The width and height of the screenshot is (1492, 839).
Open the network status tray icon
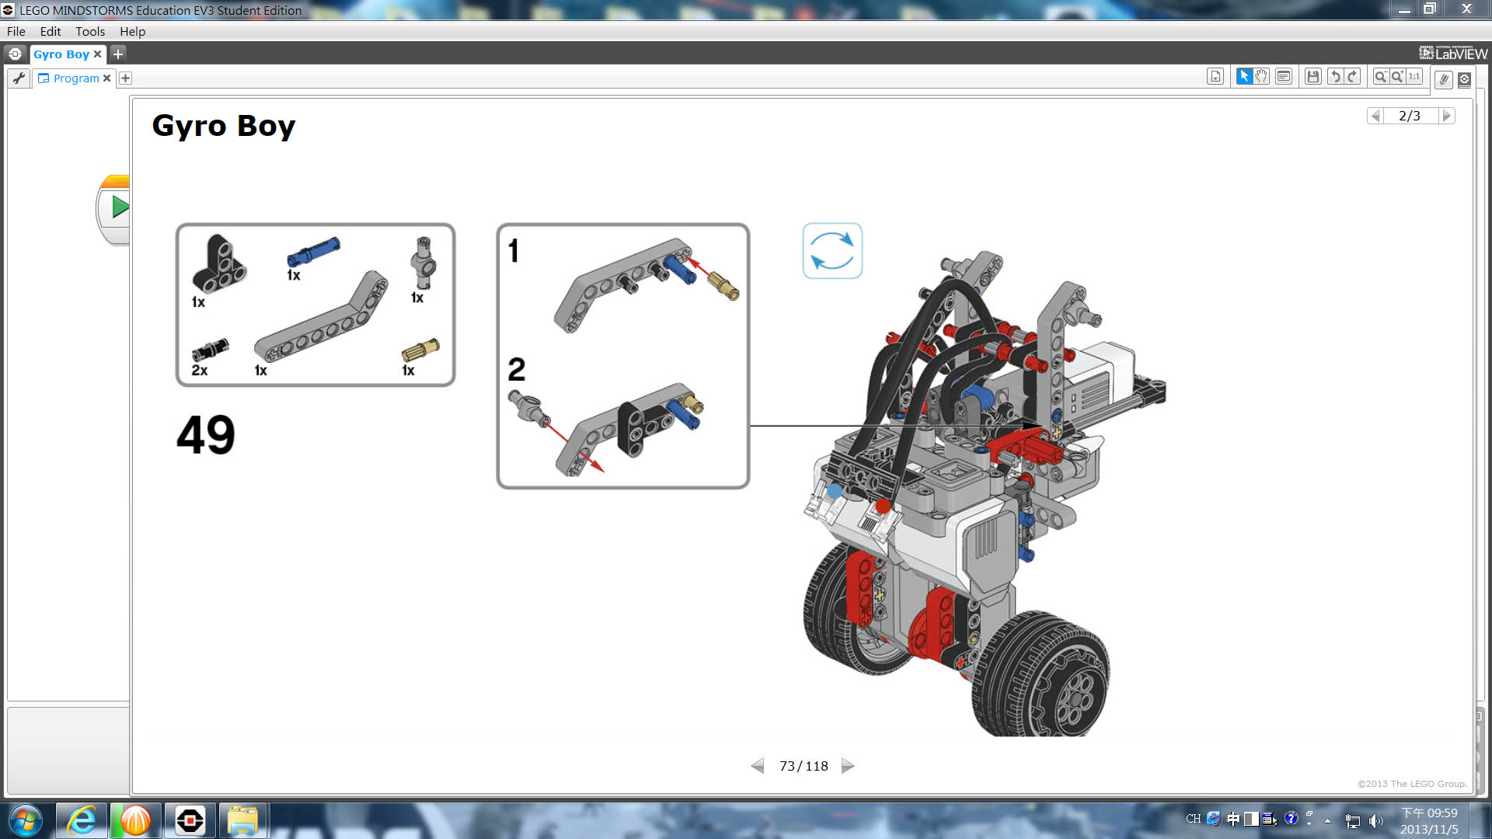pos(1353,820)
